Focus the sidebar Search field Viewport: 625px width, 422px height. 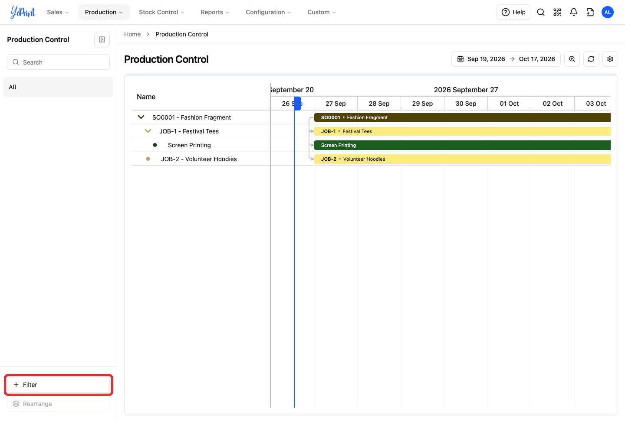point(58,62)
